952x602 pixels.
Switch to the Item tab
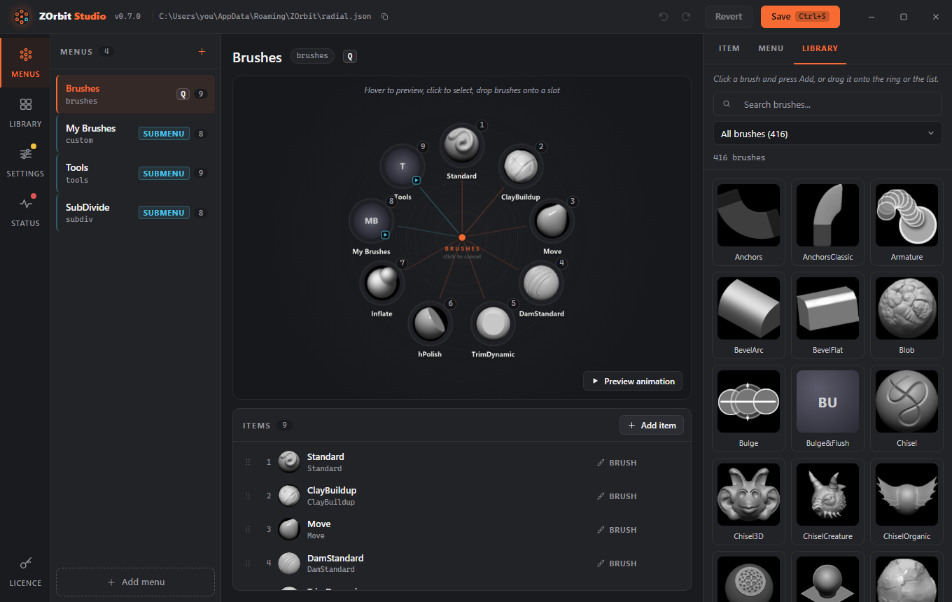tap(729, 49)
